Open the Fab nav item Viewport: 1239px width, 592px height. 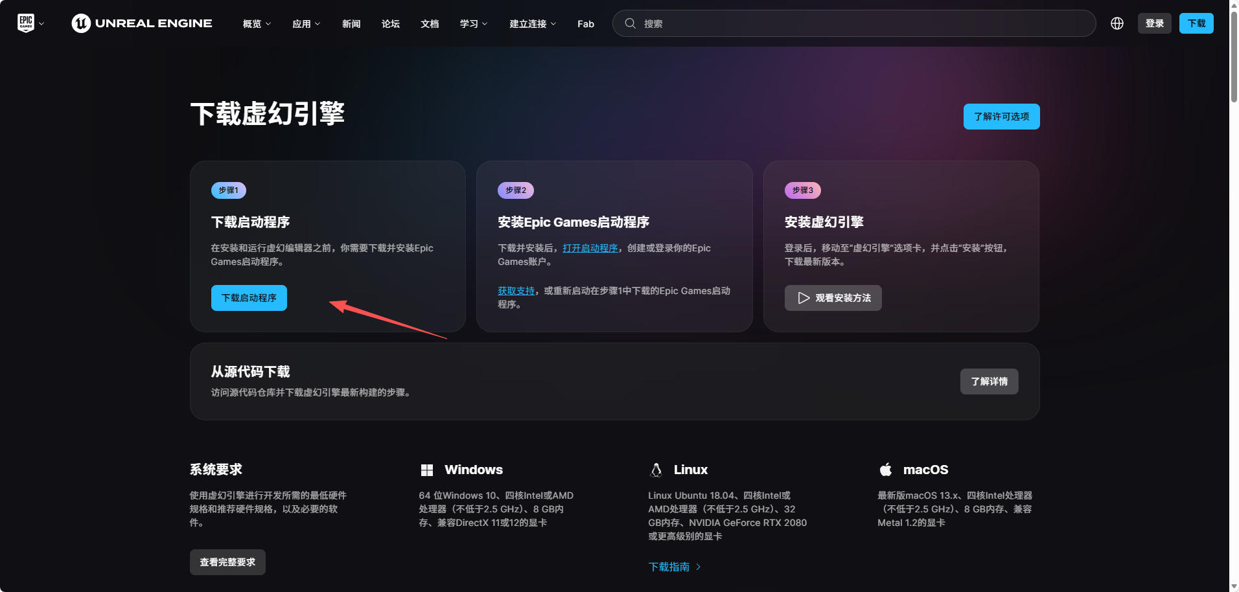coord(586,24)
